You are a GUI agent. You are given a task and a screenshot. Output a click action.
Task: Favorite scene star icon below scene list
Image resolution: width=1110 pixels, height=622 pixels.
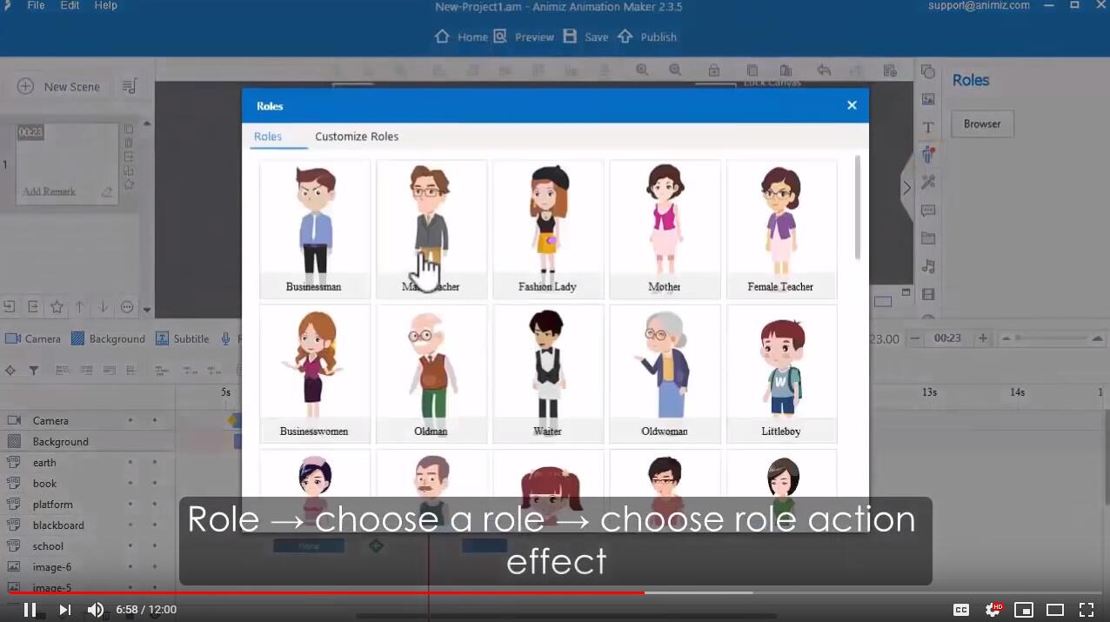57,306
